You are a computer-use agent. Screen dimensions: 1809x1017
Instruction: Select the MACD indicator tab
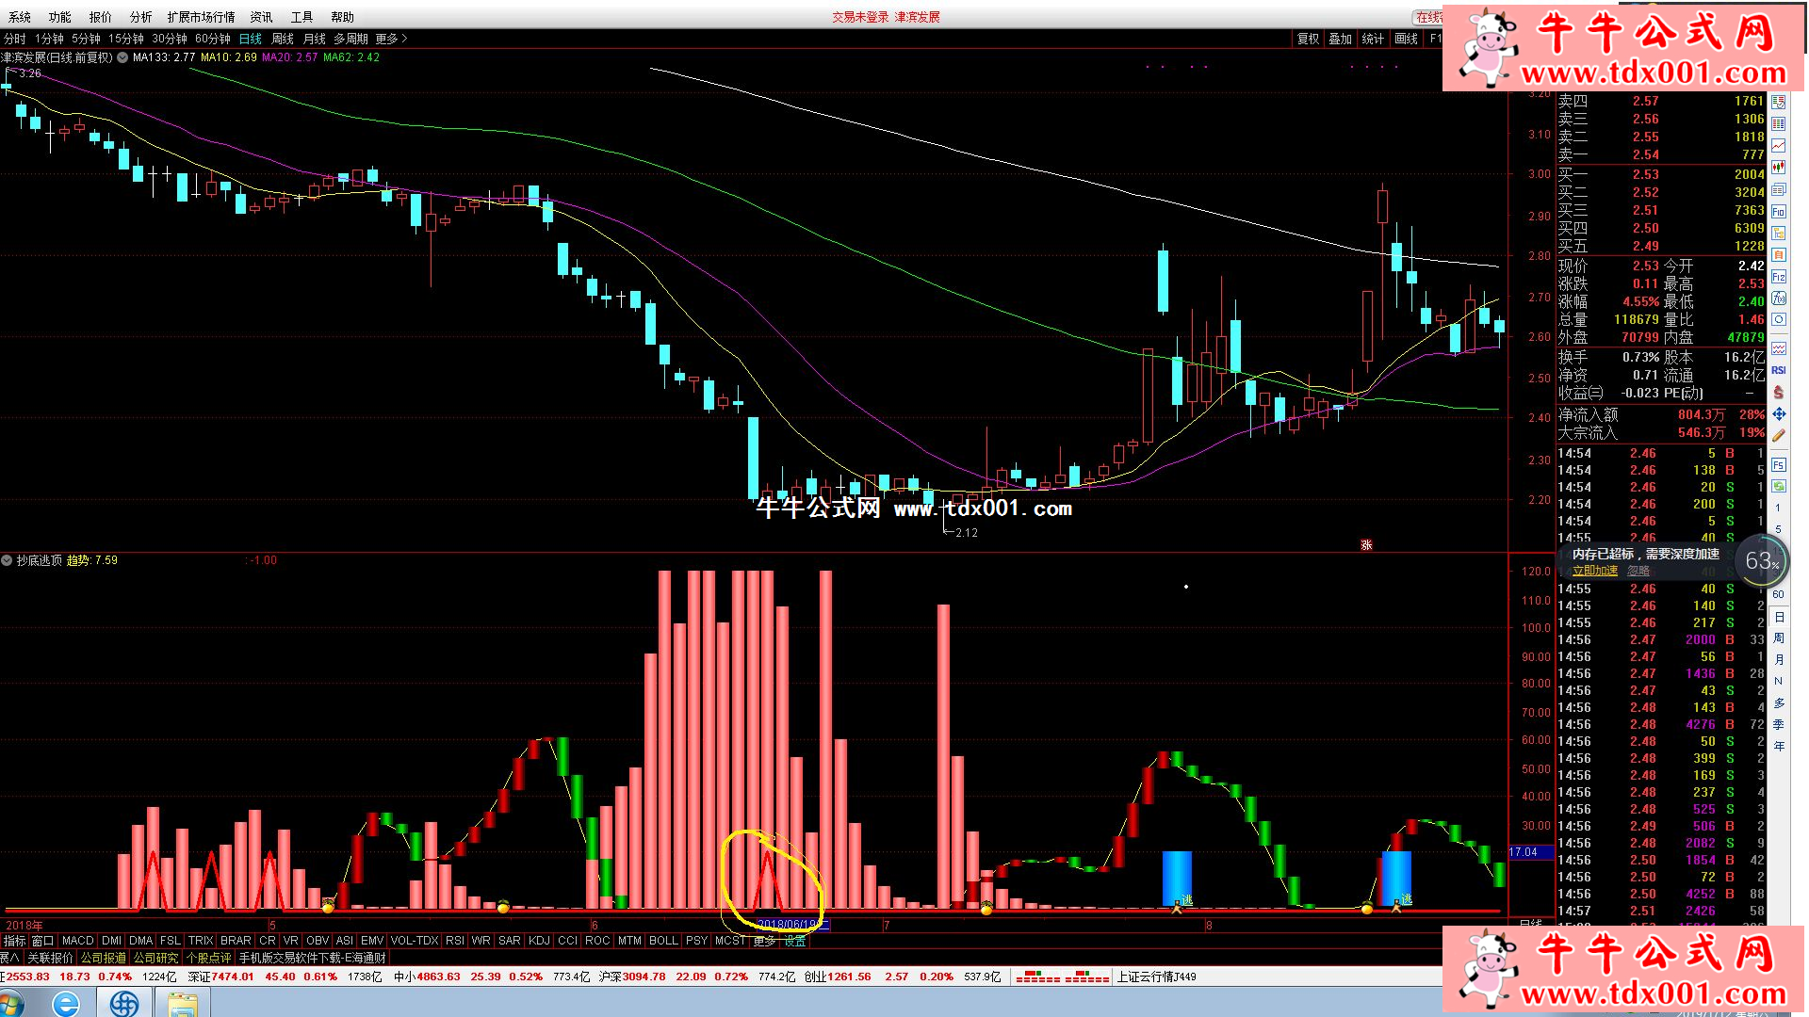[77, 941]
